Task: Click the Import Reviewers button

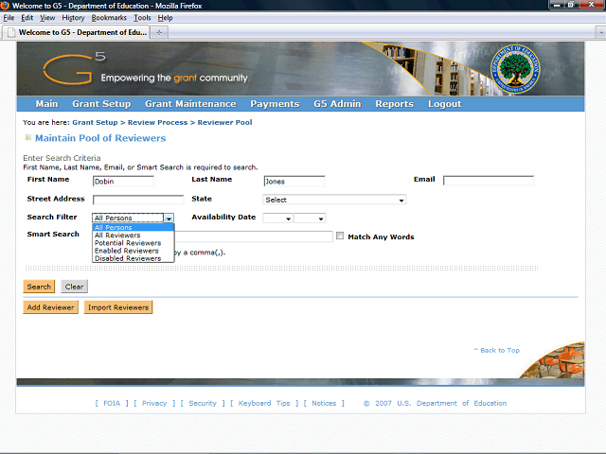Action: 118,307
